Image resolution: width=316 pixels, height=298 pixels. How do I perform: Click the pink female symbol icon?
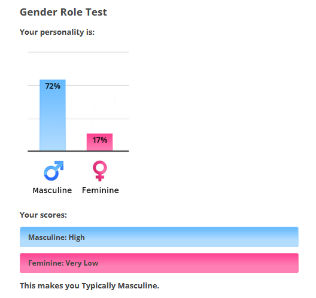[100, 171]
